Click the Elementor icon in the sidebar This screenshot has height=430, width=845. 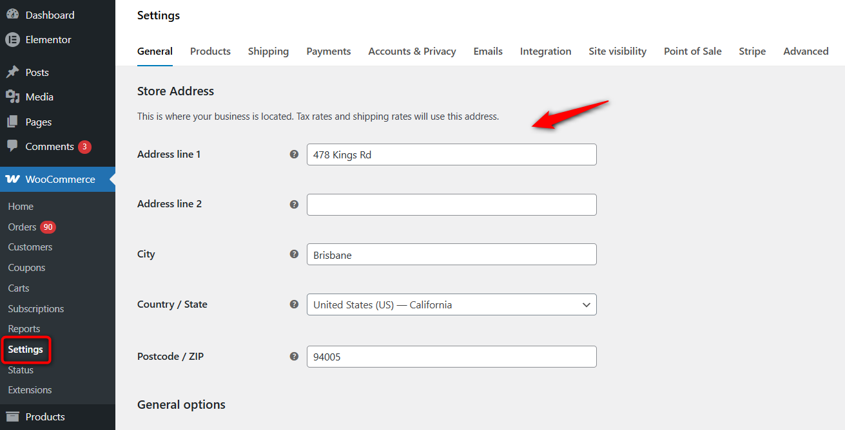click(x=12, y=39)
